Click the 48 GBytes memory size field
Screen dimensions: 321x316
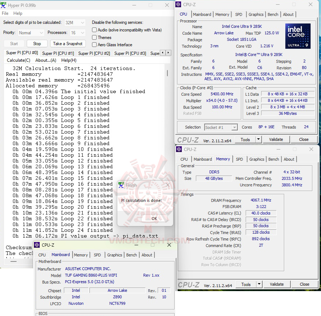coord(214,178)
